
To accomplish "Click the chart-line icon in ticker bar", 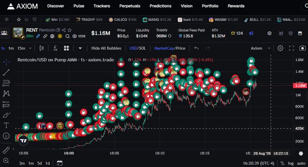I will coord(27,19).
